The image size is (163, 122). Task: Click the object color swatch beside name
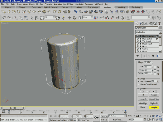pyautogui.click(x=161, y=28)
